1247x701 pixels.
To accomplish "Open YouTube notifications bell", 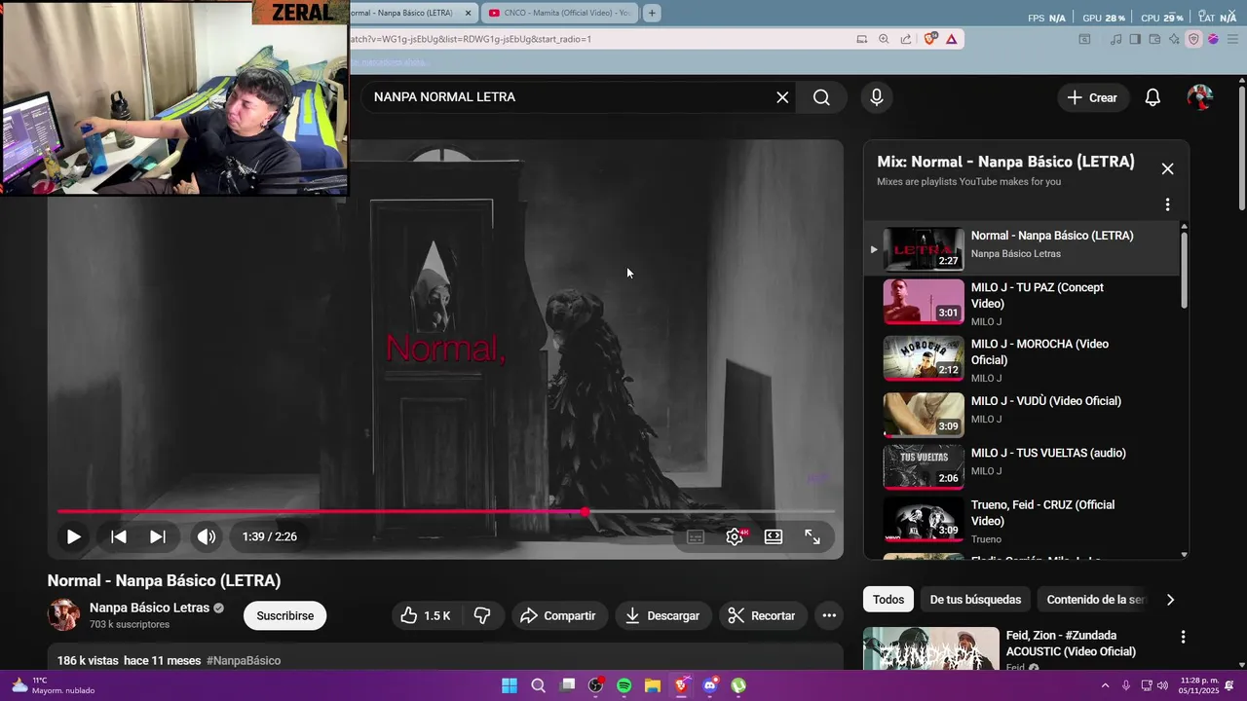I will pos(1153,97).
